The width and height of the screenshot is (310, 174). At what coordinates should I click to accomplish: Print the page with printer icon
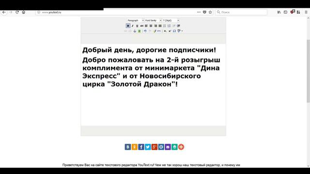(174, 147)
